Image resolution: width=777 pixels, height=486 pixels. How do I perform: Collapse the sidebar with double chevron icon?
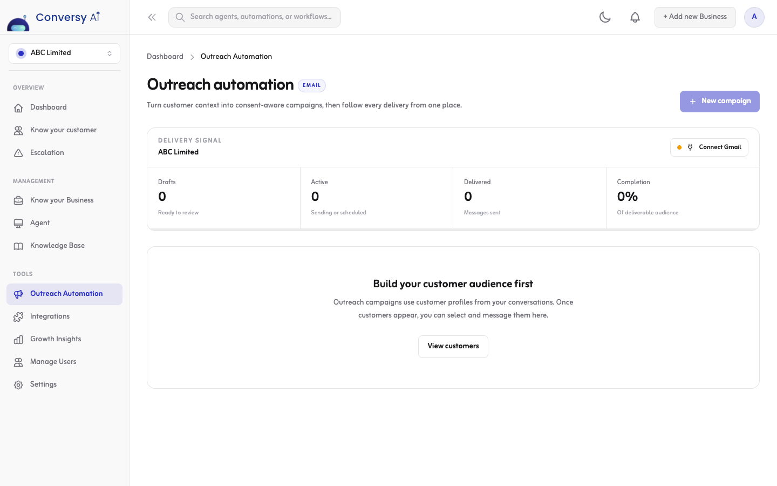[x=152, y=17]
